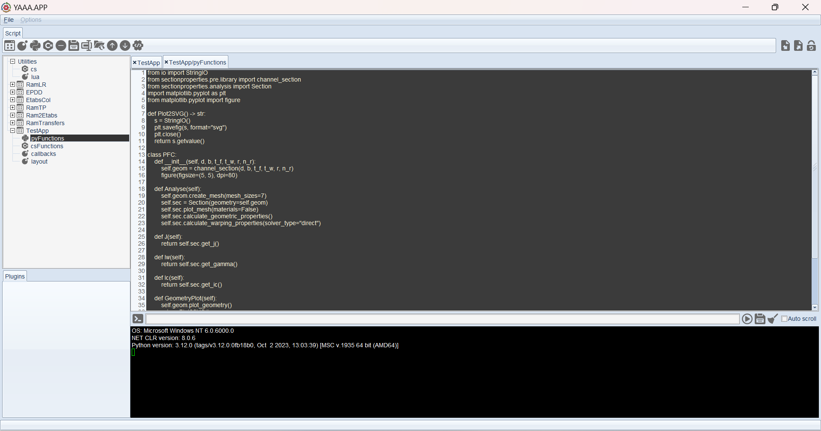The height and width of the screenshot is (431, 821).
Task: Click in the console command input field
Action: (x=443, y=319)
